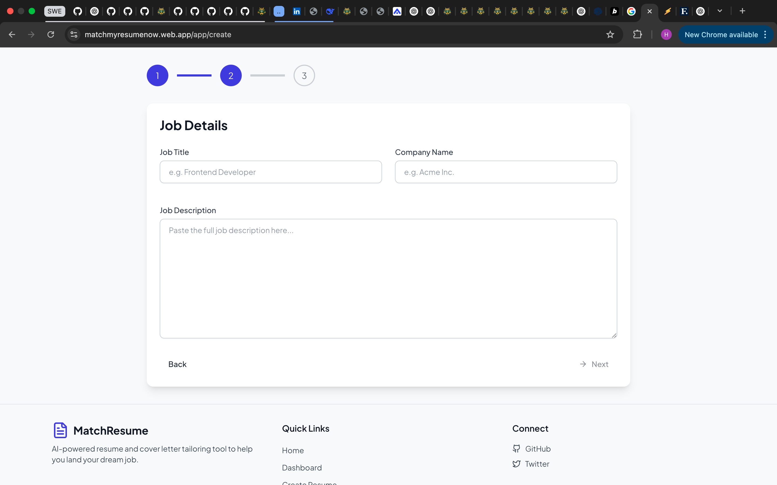Switch to the LinkedIn tab
Image resolution: width=777 pixels, height=485 pixels.
coord(296,12)
